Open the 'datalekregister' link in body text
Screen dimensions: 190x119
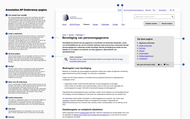85,113
